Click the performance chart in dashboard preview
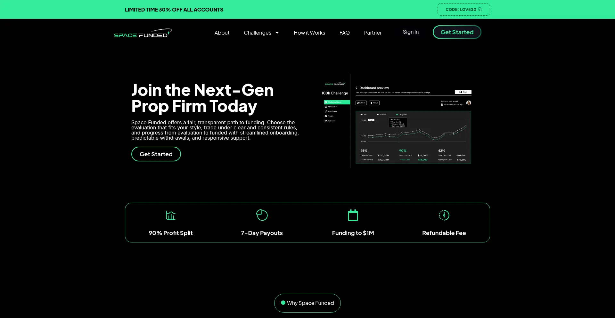The width and height of the screenshot is (615, 318). 414,137
